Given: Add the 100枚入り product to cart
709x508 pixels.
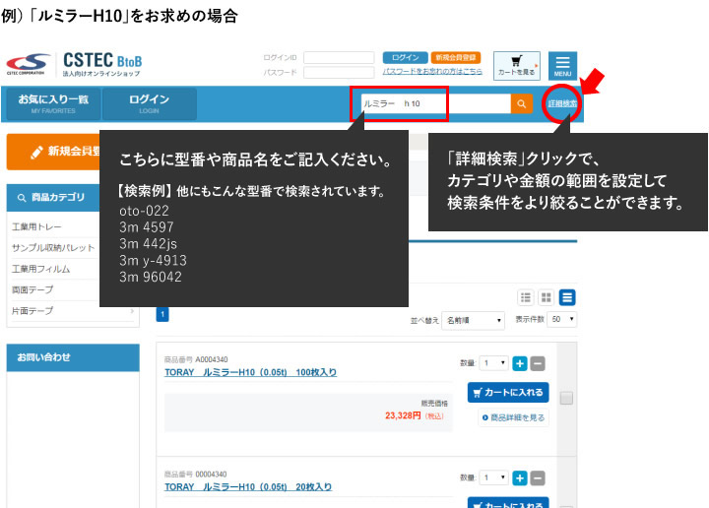Looking at the screenshot, I should (508, 392).
